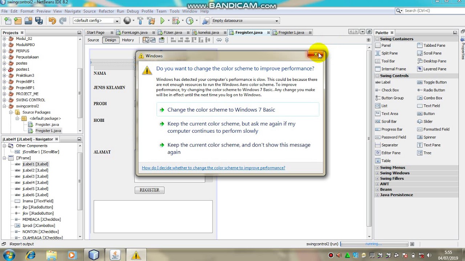Click the Profile Project clock icon
The image size is (465, 261).
tap(190, 21)
